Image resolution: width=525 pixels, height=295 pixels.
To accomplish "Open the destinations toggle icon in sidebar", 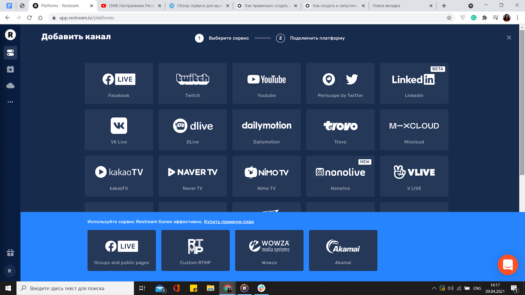I will coord(10,52).
